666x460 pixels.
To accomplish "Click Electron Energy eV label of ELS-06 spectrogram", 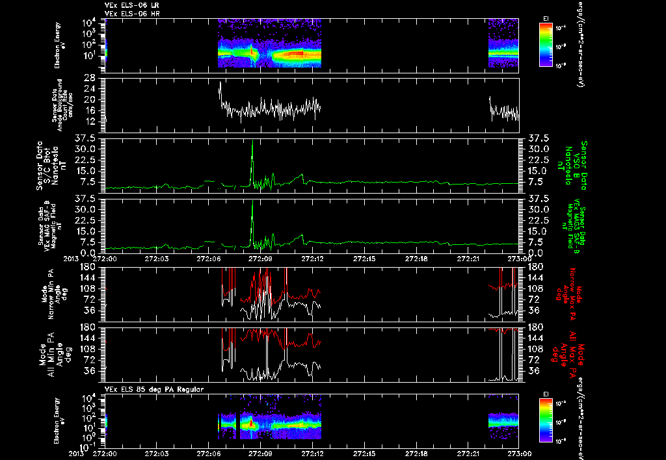I will click(60, 45).
